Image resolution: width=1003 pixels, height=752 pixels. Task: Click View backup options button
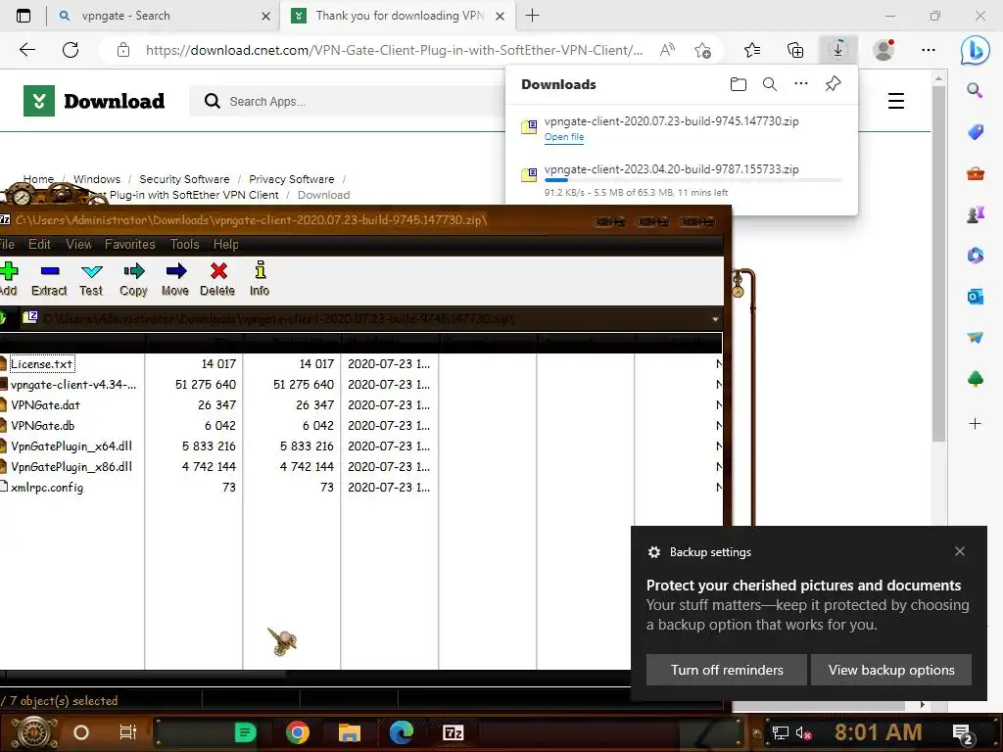(891, 670)
